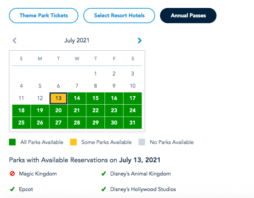
Task: Choose July 14 on the calendar
Action: coord(77,98)
